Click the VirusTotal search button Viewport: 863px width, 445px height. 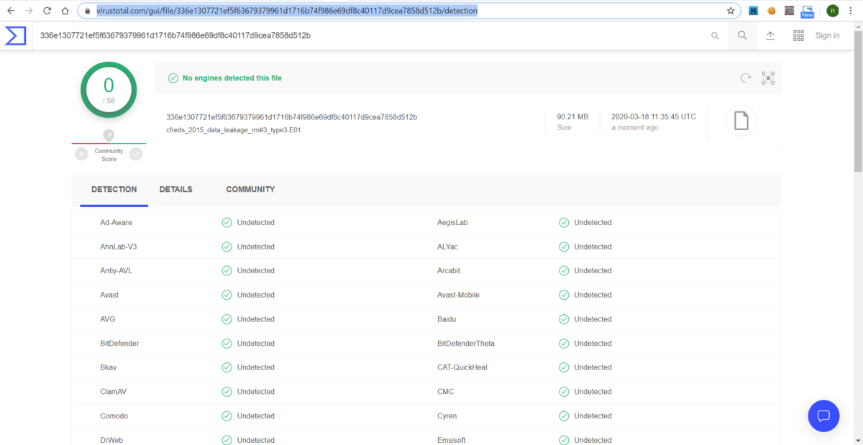[742, 35]
